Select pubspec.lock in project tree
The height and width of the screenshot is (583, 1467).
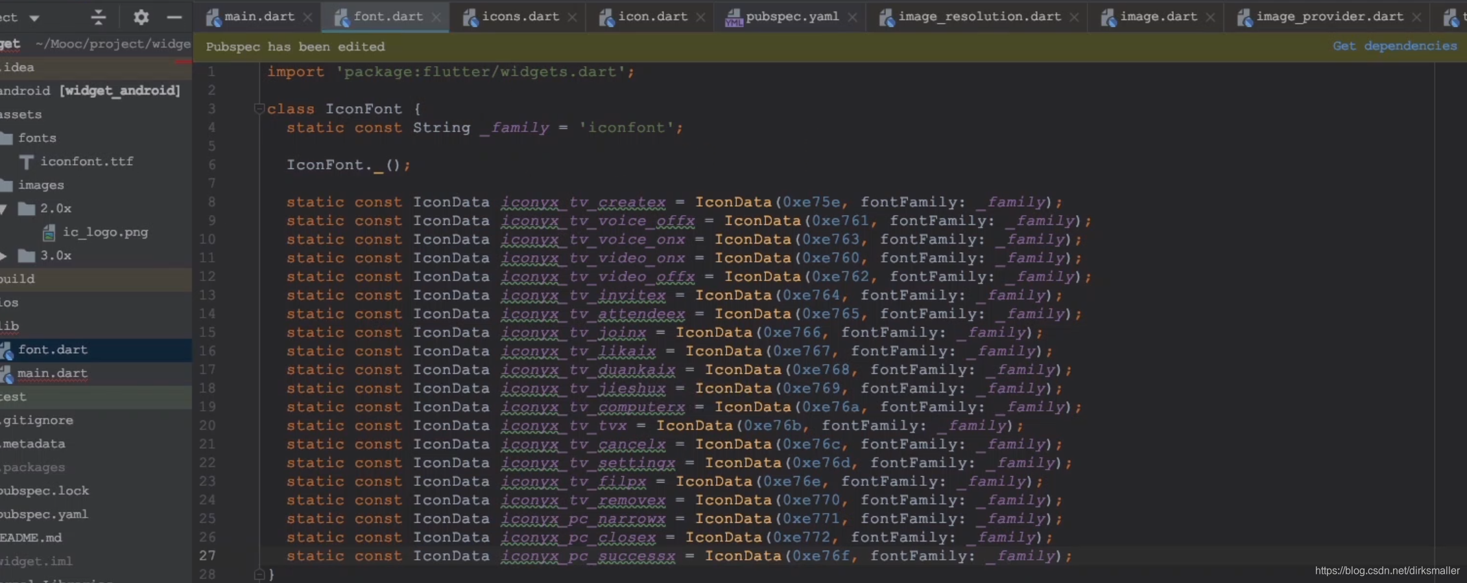[x=45, y=491]
